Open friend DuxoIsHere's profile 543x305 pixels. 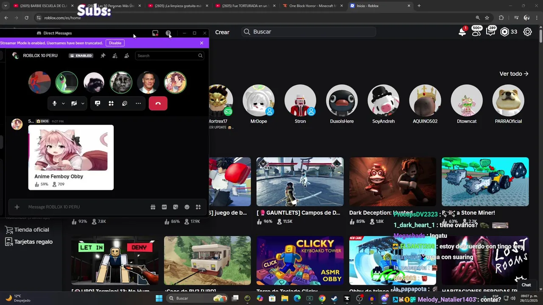pyautogui.click(x=342, y=104)
